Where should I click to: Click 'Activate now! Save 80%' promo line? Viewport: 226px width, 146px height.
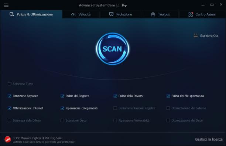click(44, 142)
